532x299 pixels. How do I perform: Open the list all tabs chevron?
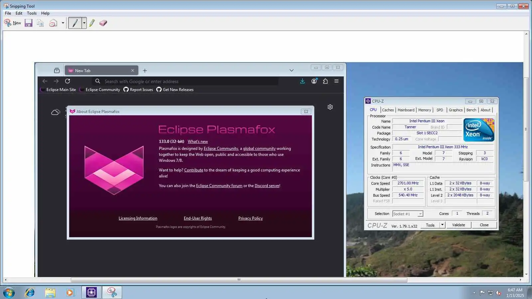(x=292, y=70)
